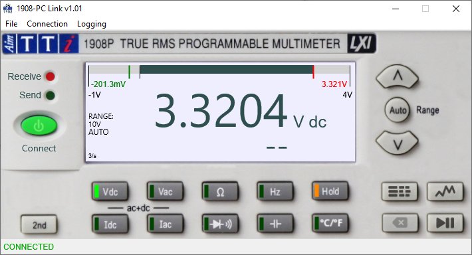Open the Logging menu
This screenshot has width=472, height=255.
[92, 24]
